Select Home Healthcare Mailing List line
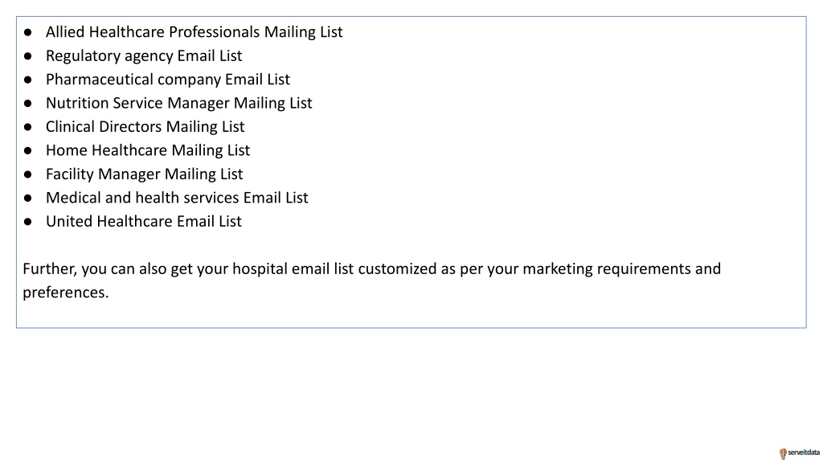Screen dimensions: 823x463 click(x=148, y=150)
